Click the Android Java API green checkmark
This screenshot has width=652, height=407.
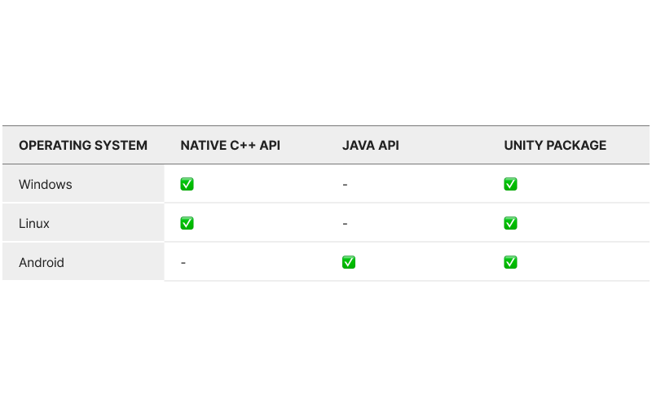[348, 262]
